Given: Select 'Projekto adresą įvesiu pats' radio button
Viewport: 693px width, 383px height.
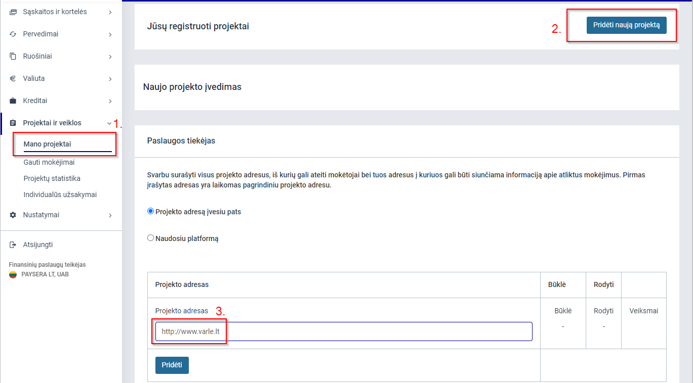Looking at the screenshot, I should [x=150, y=212].
